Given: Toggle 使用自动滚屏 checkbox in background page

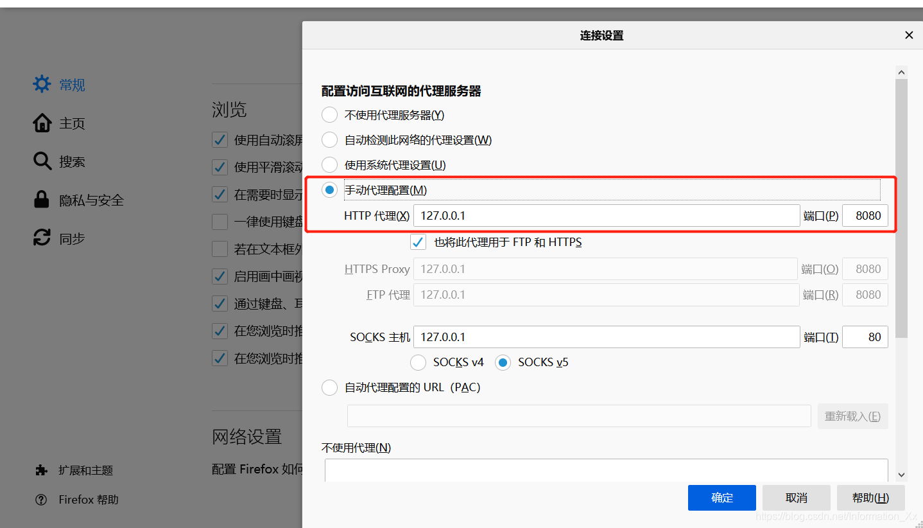Looking at the screenshot, I should click(x=220, y=140).
